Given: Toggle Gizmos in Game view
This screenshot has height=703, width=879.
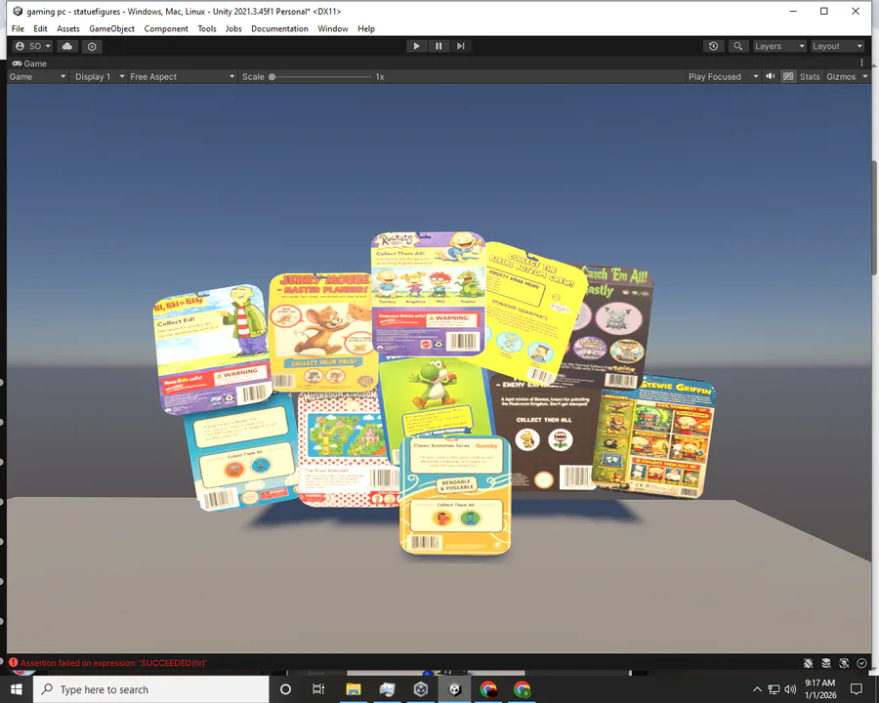Looking at the screenshot, I should 841,77.
